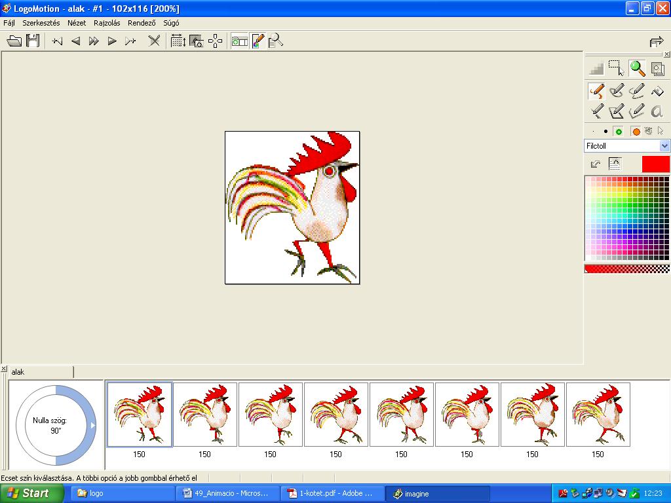
Task: Click the center hotspot crosshair icon
Action: click(215, 41)
